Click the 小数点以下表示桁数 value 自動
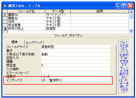This screenshot has height=98, width=136. (x=76, y=54)
